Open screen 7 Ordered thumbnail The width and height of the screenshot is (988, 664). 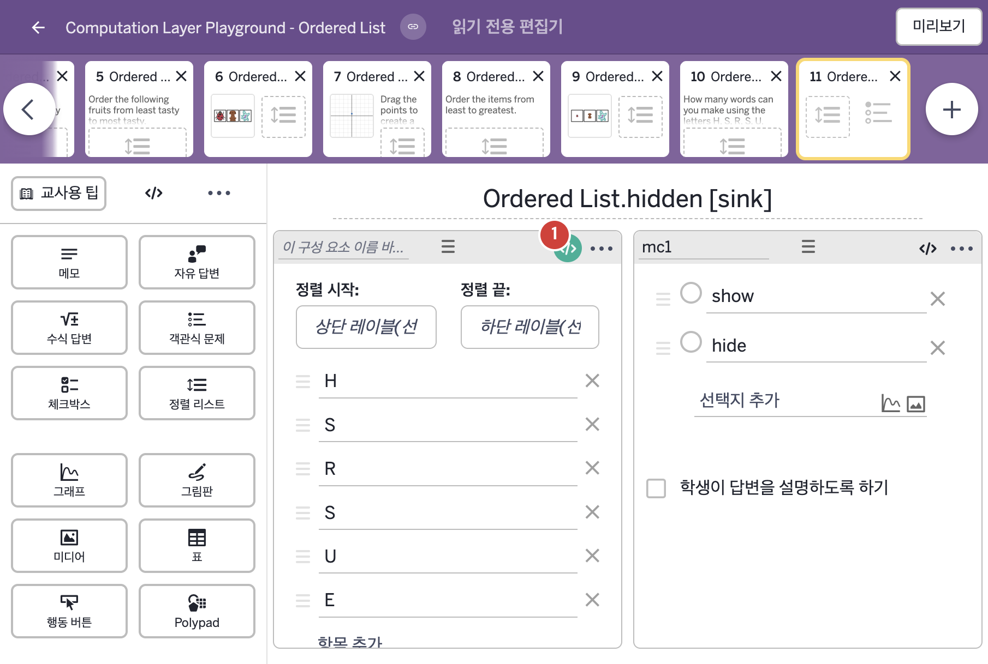click(377, 109)
